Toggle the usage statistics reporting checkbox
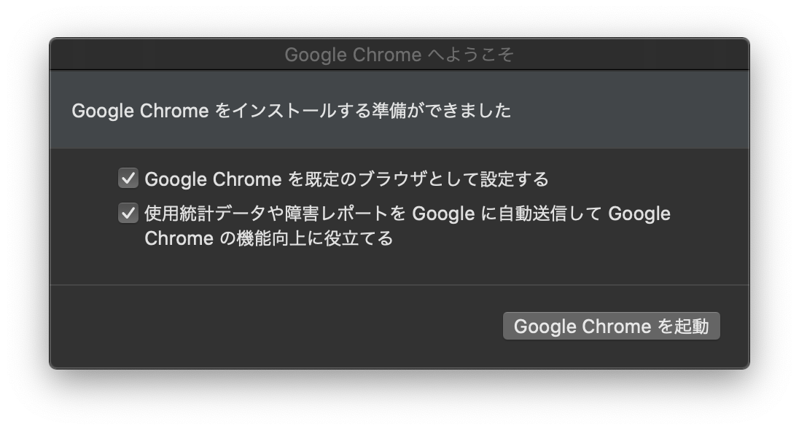The image size is (799, 430). [127, 214]
